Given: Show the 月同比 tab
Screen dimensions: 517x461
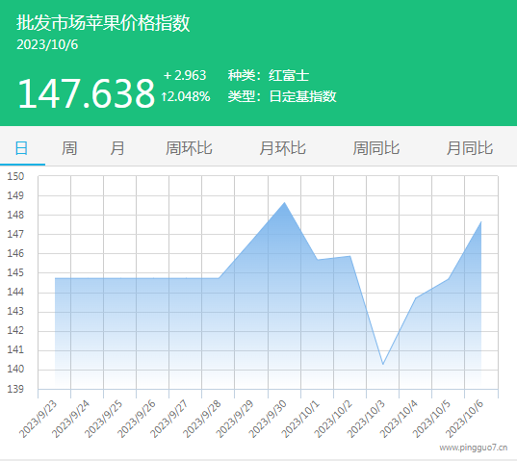Looking at the screenshot, I should pyautogui.click(x=470, y=148).
